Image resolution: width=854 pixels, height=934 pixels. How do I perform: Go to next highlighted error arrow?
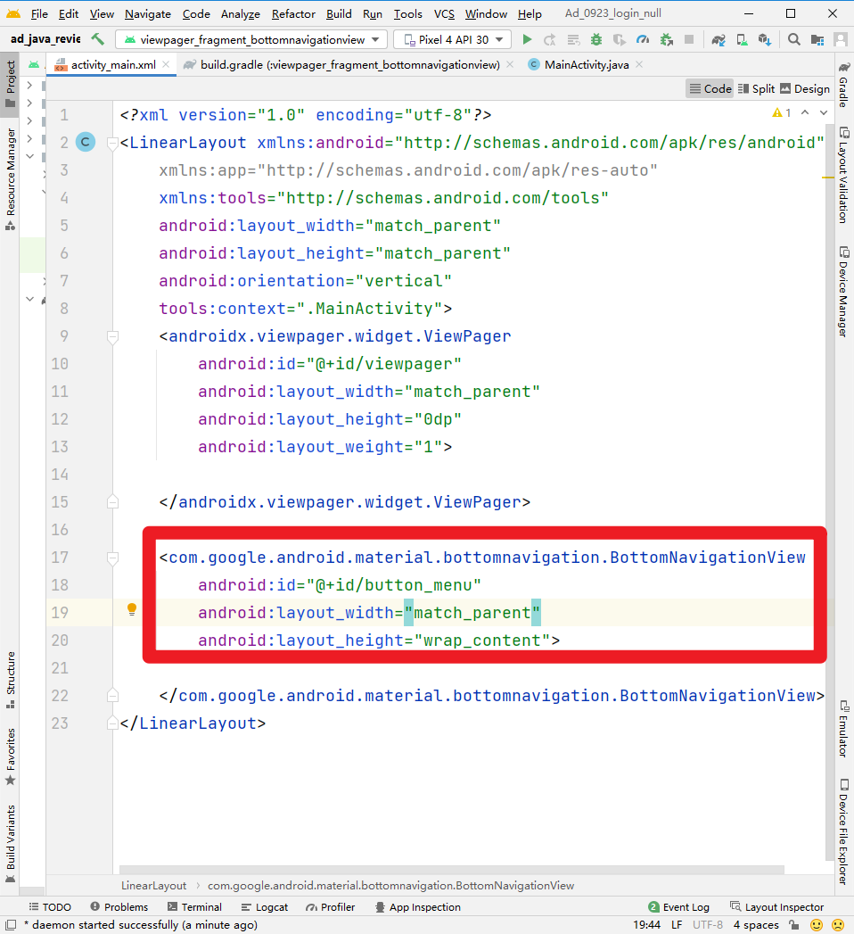coord(824,112)
